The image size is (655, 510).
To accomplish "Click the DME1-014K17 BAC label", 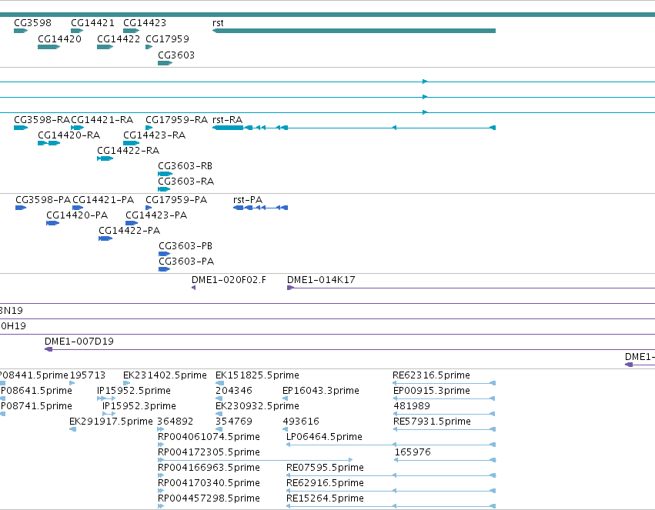I will (x=321, y=280).
